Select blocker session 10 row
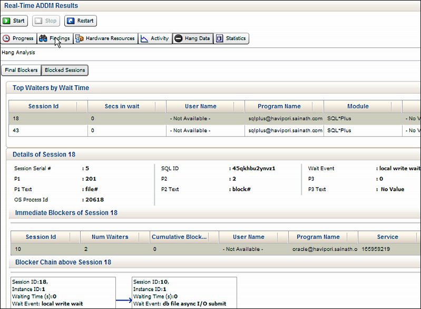This screenshot has width=421, height=309. pos(216,249)
